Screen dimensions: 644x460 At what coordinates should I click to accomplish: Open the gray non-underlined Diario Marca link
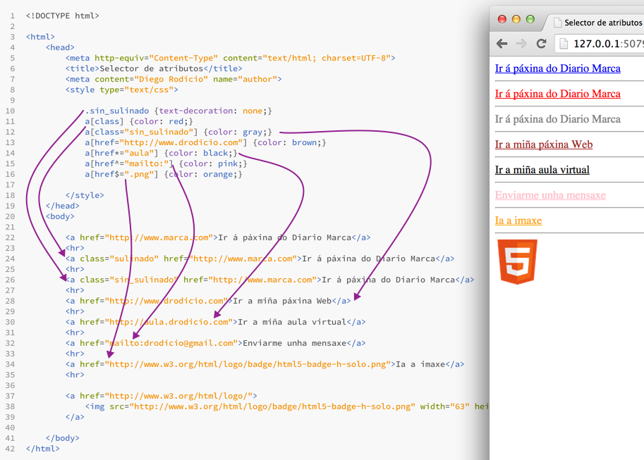tap(557, 119)
